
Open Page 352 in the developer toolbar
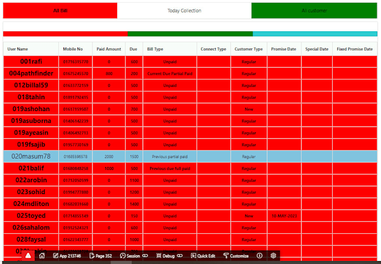(x=101, y=256)
